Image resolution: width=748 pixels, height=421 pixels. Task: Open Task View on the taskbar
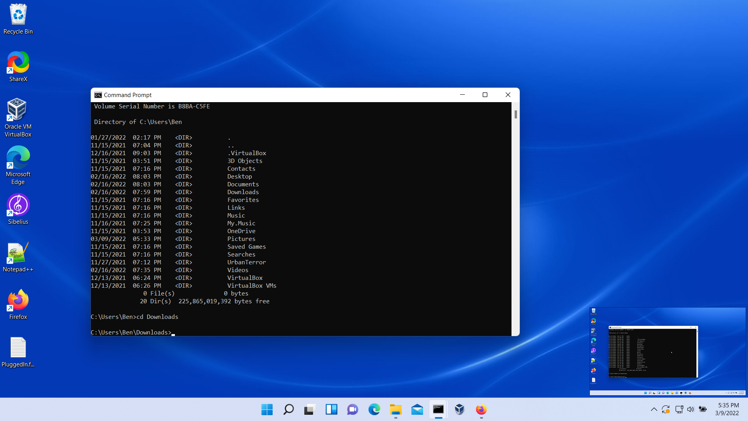pyautogui.click(x=310, y=409)
